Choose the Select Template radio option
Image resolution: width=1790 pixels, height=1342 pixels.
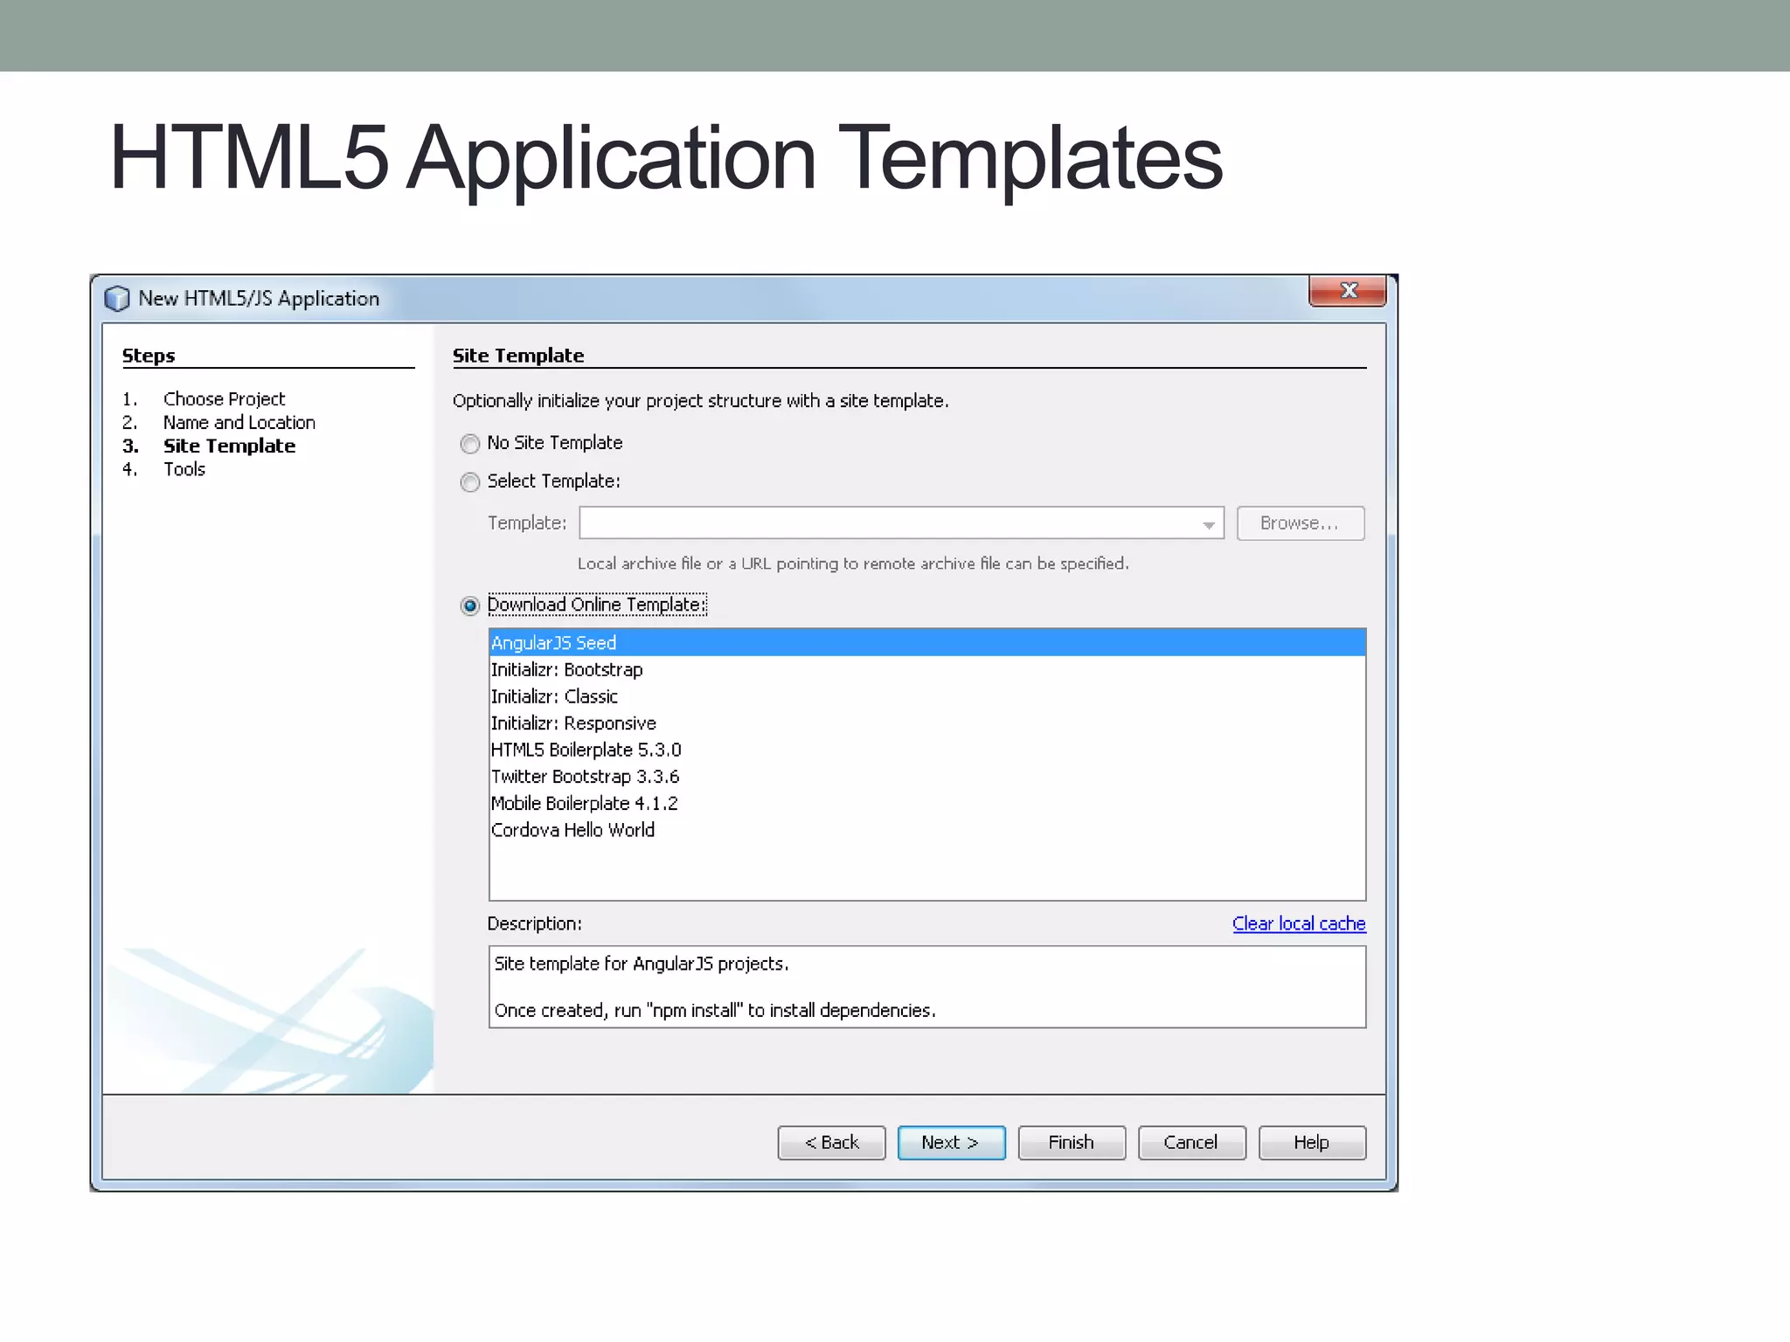pos(470,482)
